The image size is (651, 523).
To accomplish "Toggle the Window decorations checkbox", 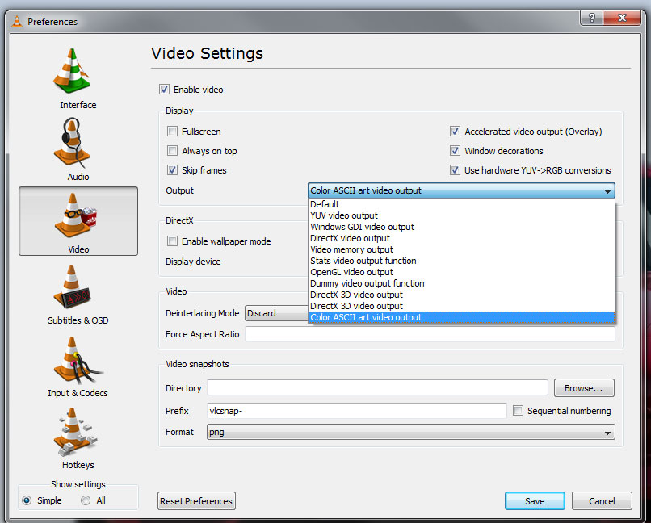I will [455, 151].
